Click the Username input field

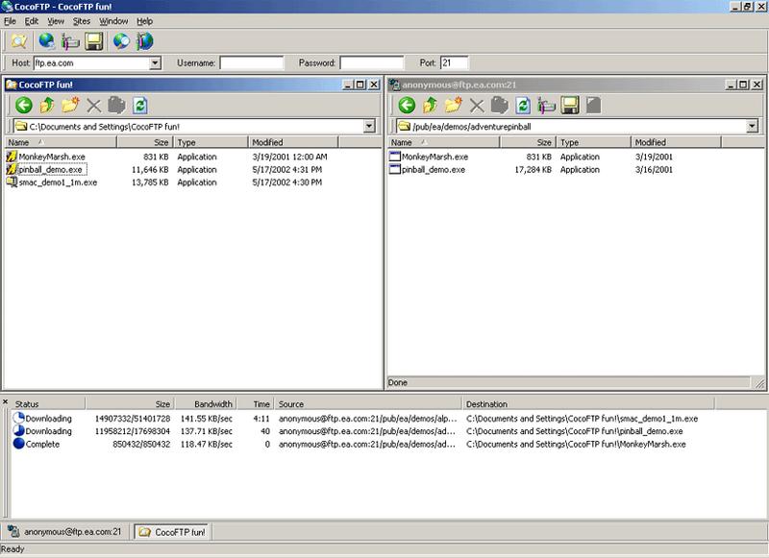click(x=252, y=62)
